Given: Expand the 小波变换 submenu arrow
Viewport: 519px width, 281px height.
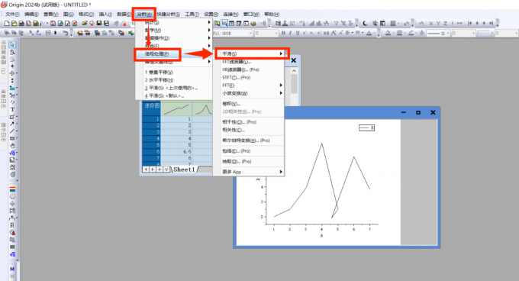Looking at the screenshot, I should [x=281, y=93].
